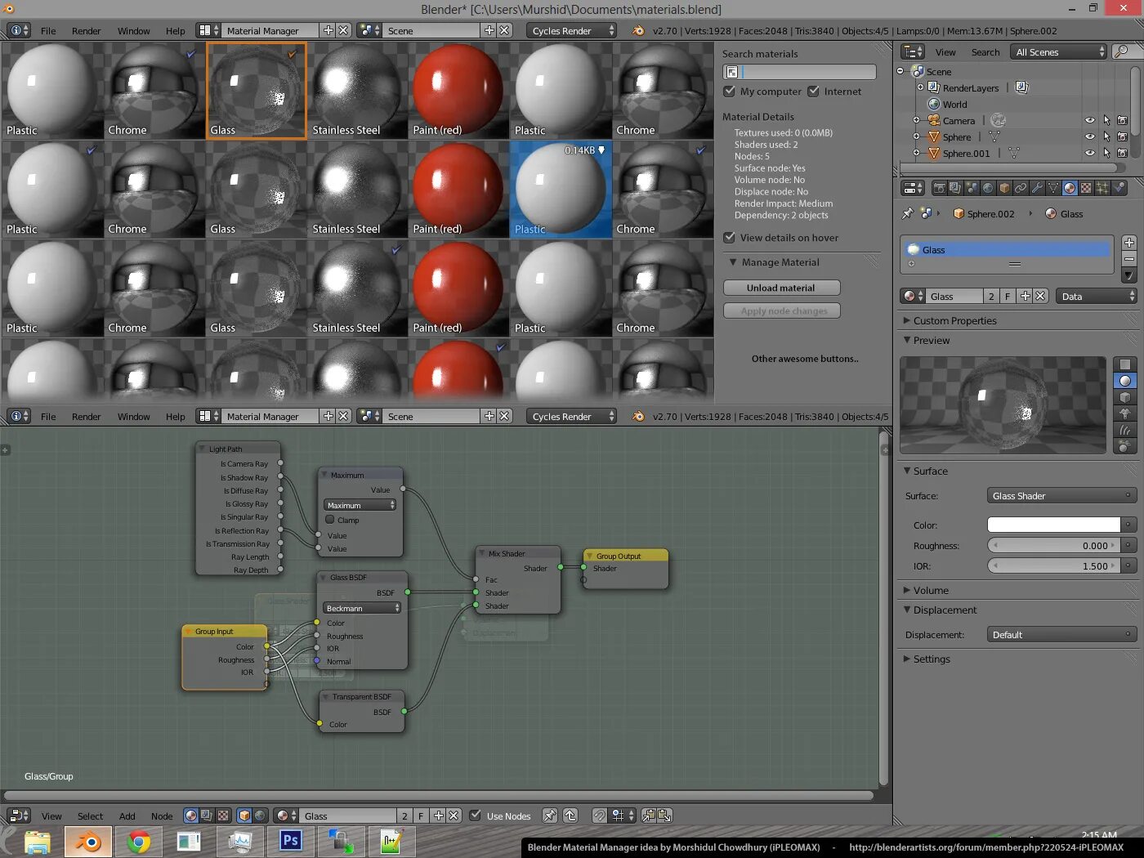The height and width of the screenshot is (858, 1144).
Task: Open the Render Layers properties tab icon
Action: pos(955,188)
